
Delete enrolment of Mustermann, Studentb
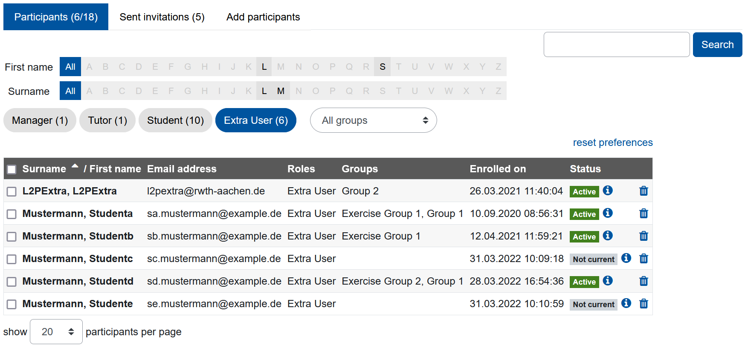(x=644, y=236)
